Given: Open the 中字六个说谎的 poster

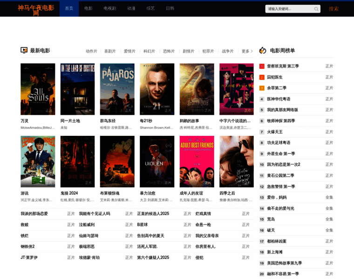Looking at the screenshot, I should click(x=237, y=89).
